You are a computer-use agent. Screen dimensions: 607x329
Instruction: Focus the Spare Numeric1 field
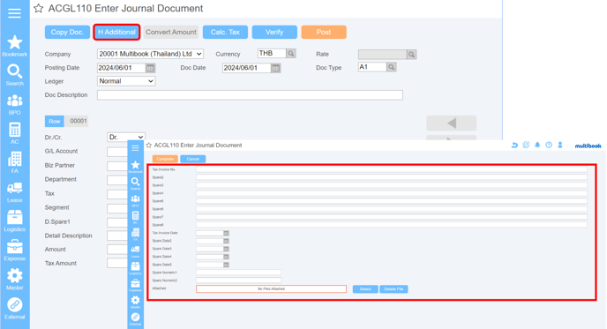[238, 273]
